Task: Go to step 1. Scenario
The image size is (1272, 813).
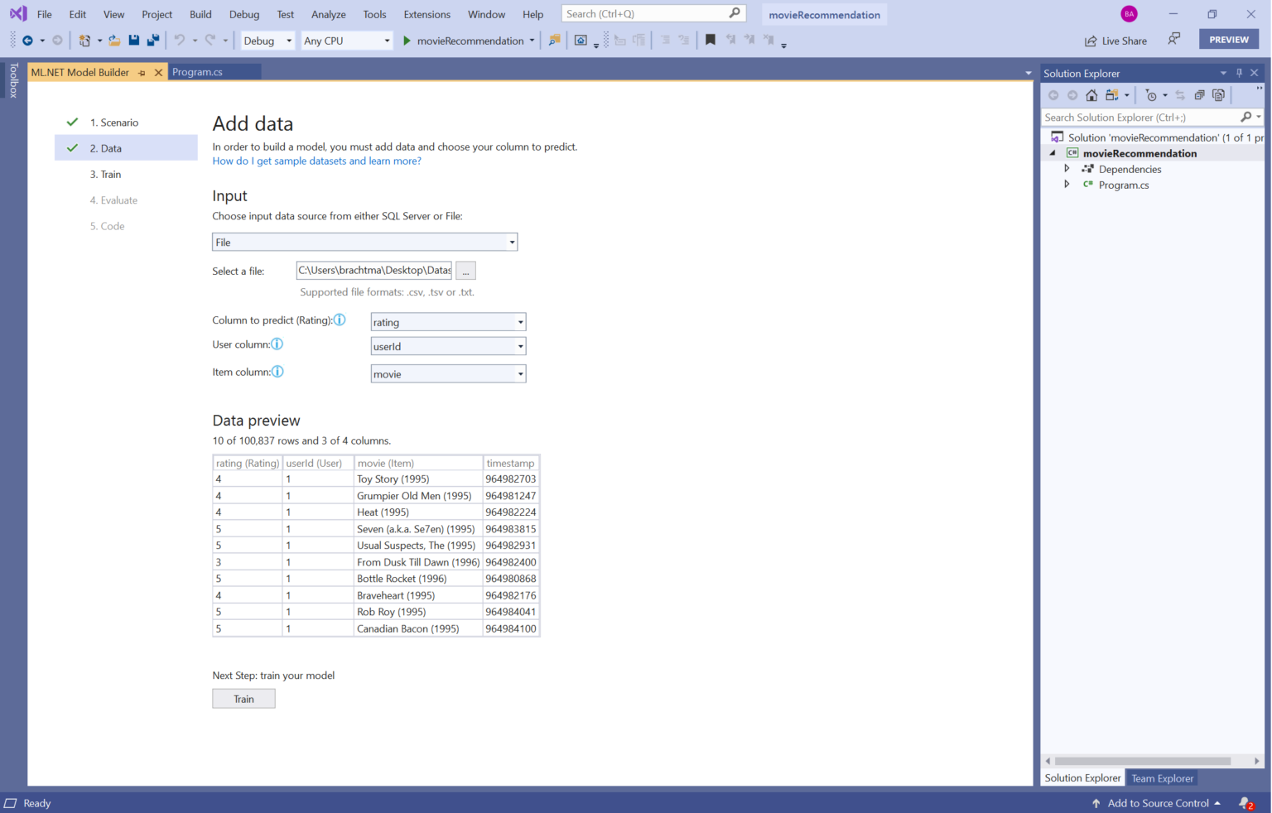Action: pyautogui.click(x=114, y=123)
